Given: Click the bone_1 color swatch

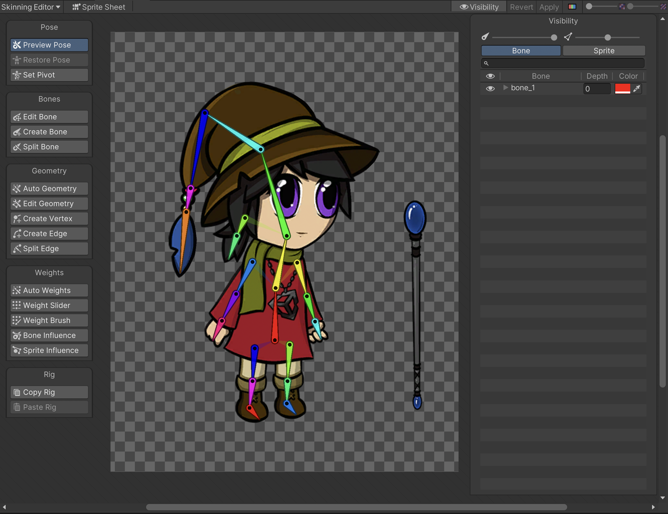Looking at the screenshot, I should pyautogui.click(x=623, y=88).
